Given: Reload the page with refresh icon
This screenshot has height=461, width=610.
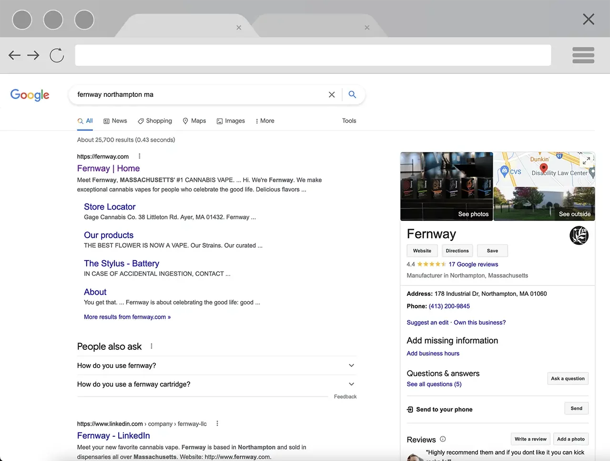Looking at the screenshot, I should pyautogui.click(x=57, y=55).
